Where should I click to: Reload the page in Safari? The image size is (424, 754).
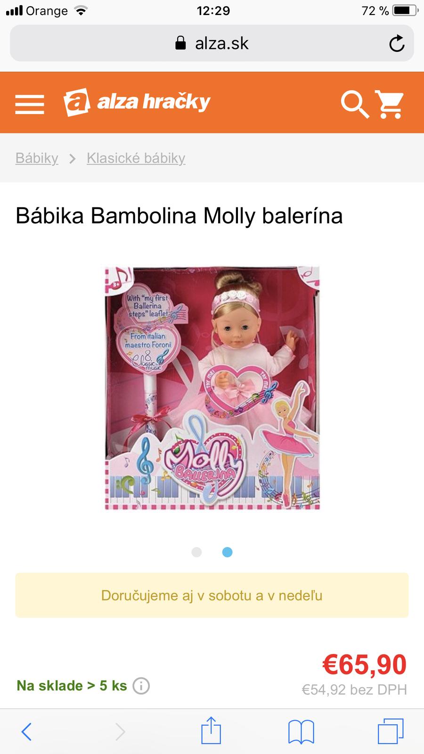[397, 43]
